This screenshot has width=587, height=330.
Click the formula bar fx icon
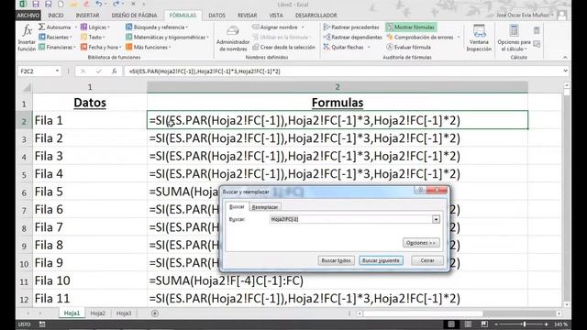(x=114, y=71)
